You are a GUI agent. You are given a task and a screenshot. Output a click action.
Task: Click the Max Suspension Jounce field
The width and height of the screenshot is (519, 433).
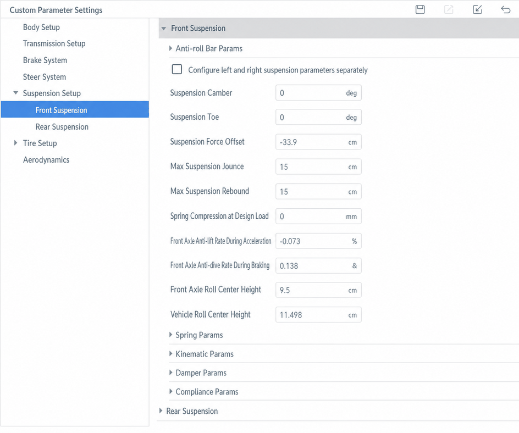(318, 166)
